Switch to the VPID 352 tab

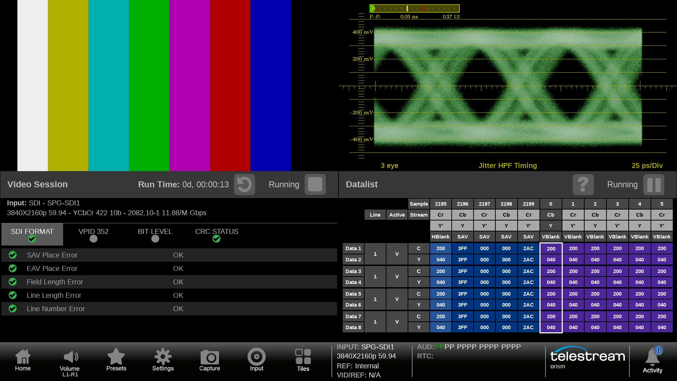93,234
